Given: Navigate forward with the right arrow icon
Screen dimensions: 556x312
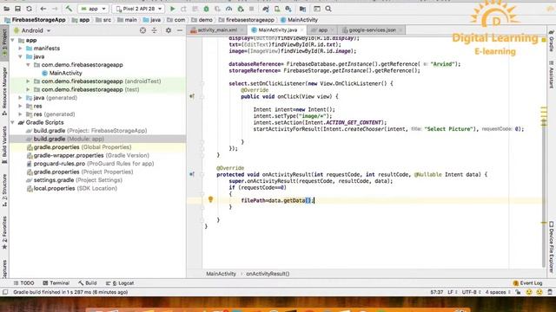Looking at the screenshot, I should coord(55,9).
